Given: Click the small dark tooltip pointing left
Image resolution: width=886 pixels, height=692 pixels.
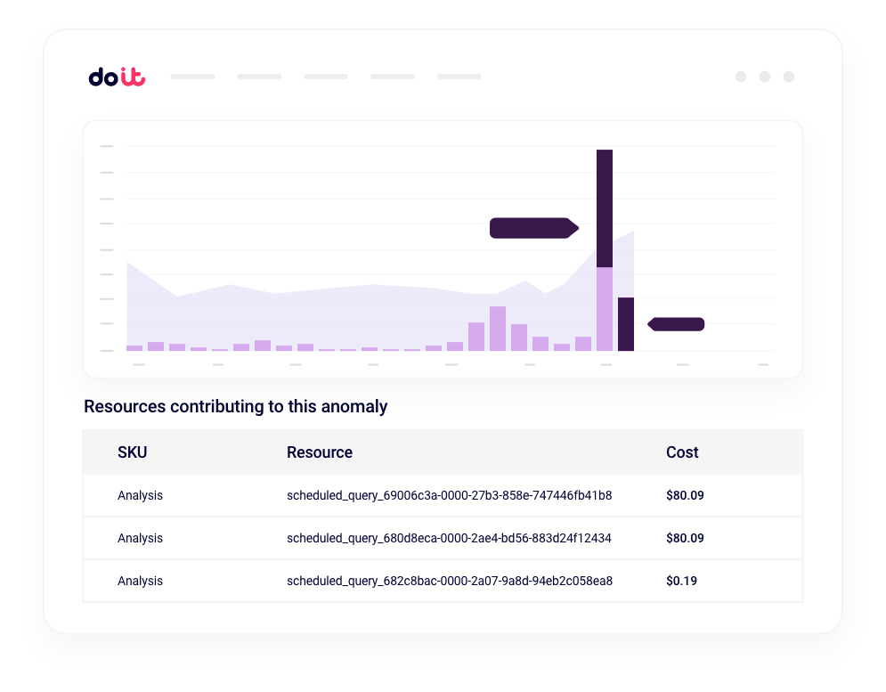Looking at the screenshot, I should 676,324.
